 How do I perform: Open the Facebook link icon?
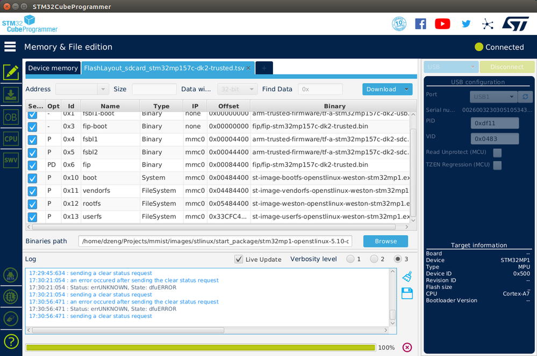point(420,24)
